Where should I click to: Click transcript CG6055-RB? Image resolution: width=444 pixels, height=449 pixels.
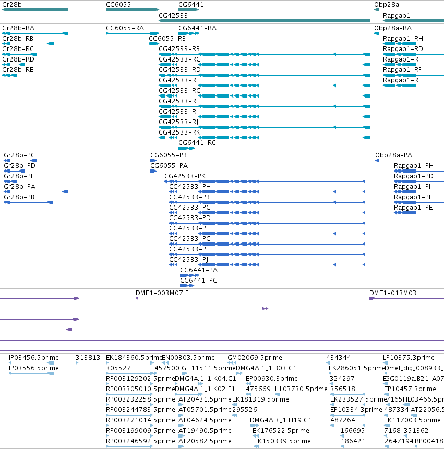[167, 39]
